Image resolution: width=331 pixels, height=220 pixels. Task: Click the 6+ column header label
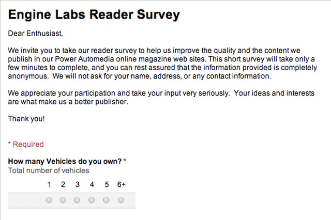121,184
